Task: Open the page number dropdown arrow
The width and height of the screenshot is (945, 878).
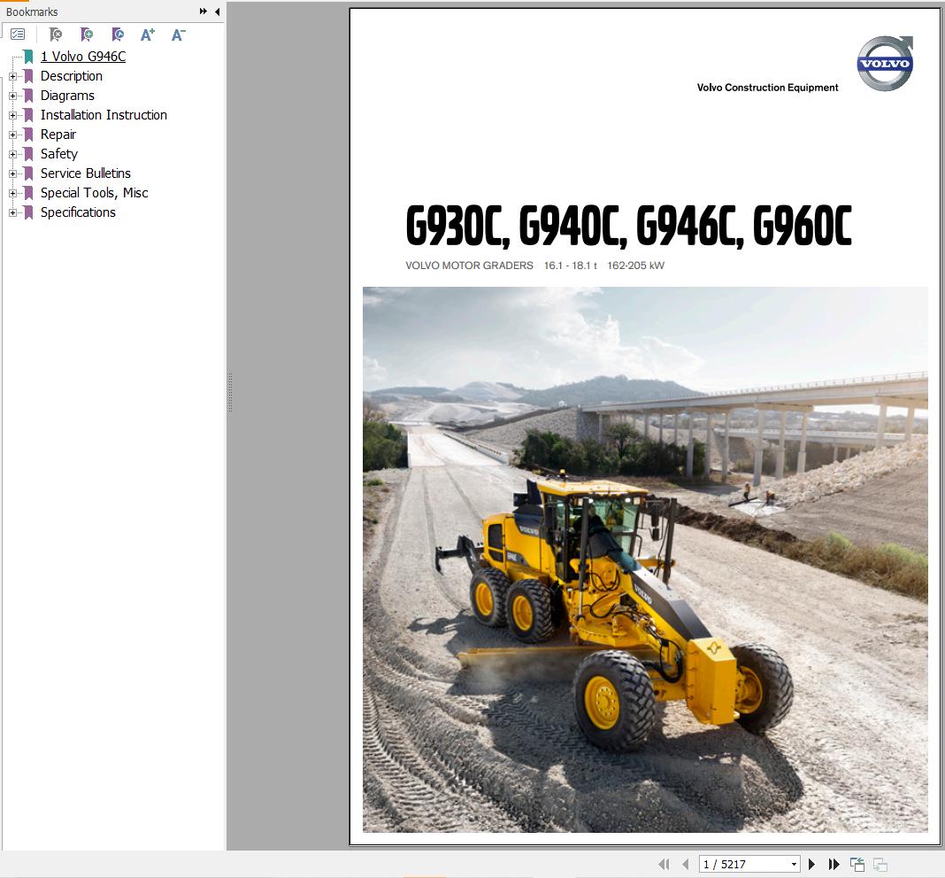Action: tap(795, 864)
